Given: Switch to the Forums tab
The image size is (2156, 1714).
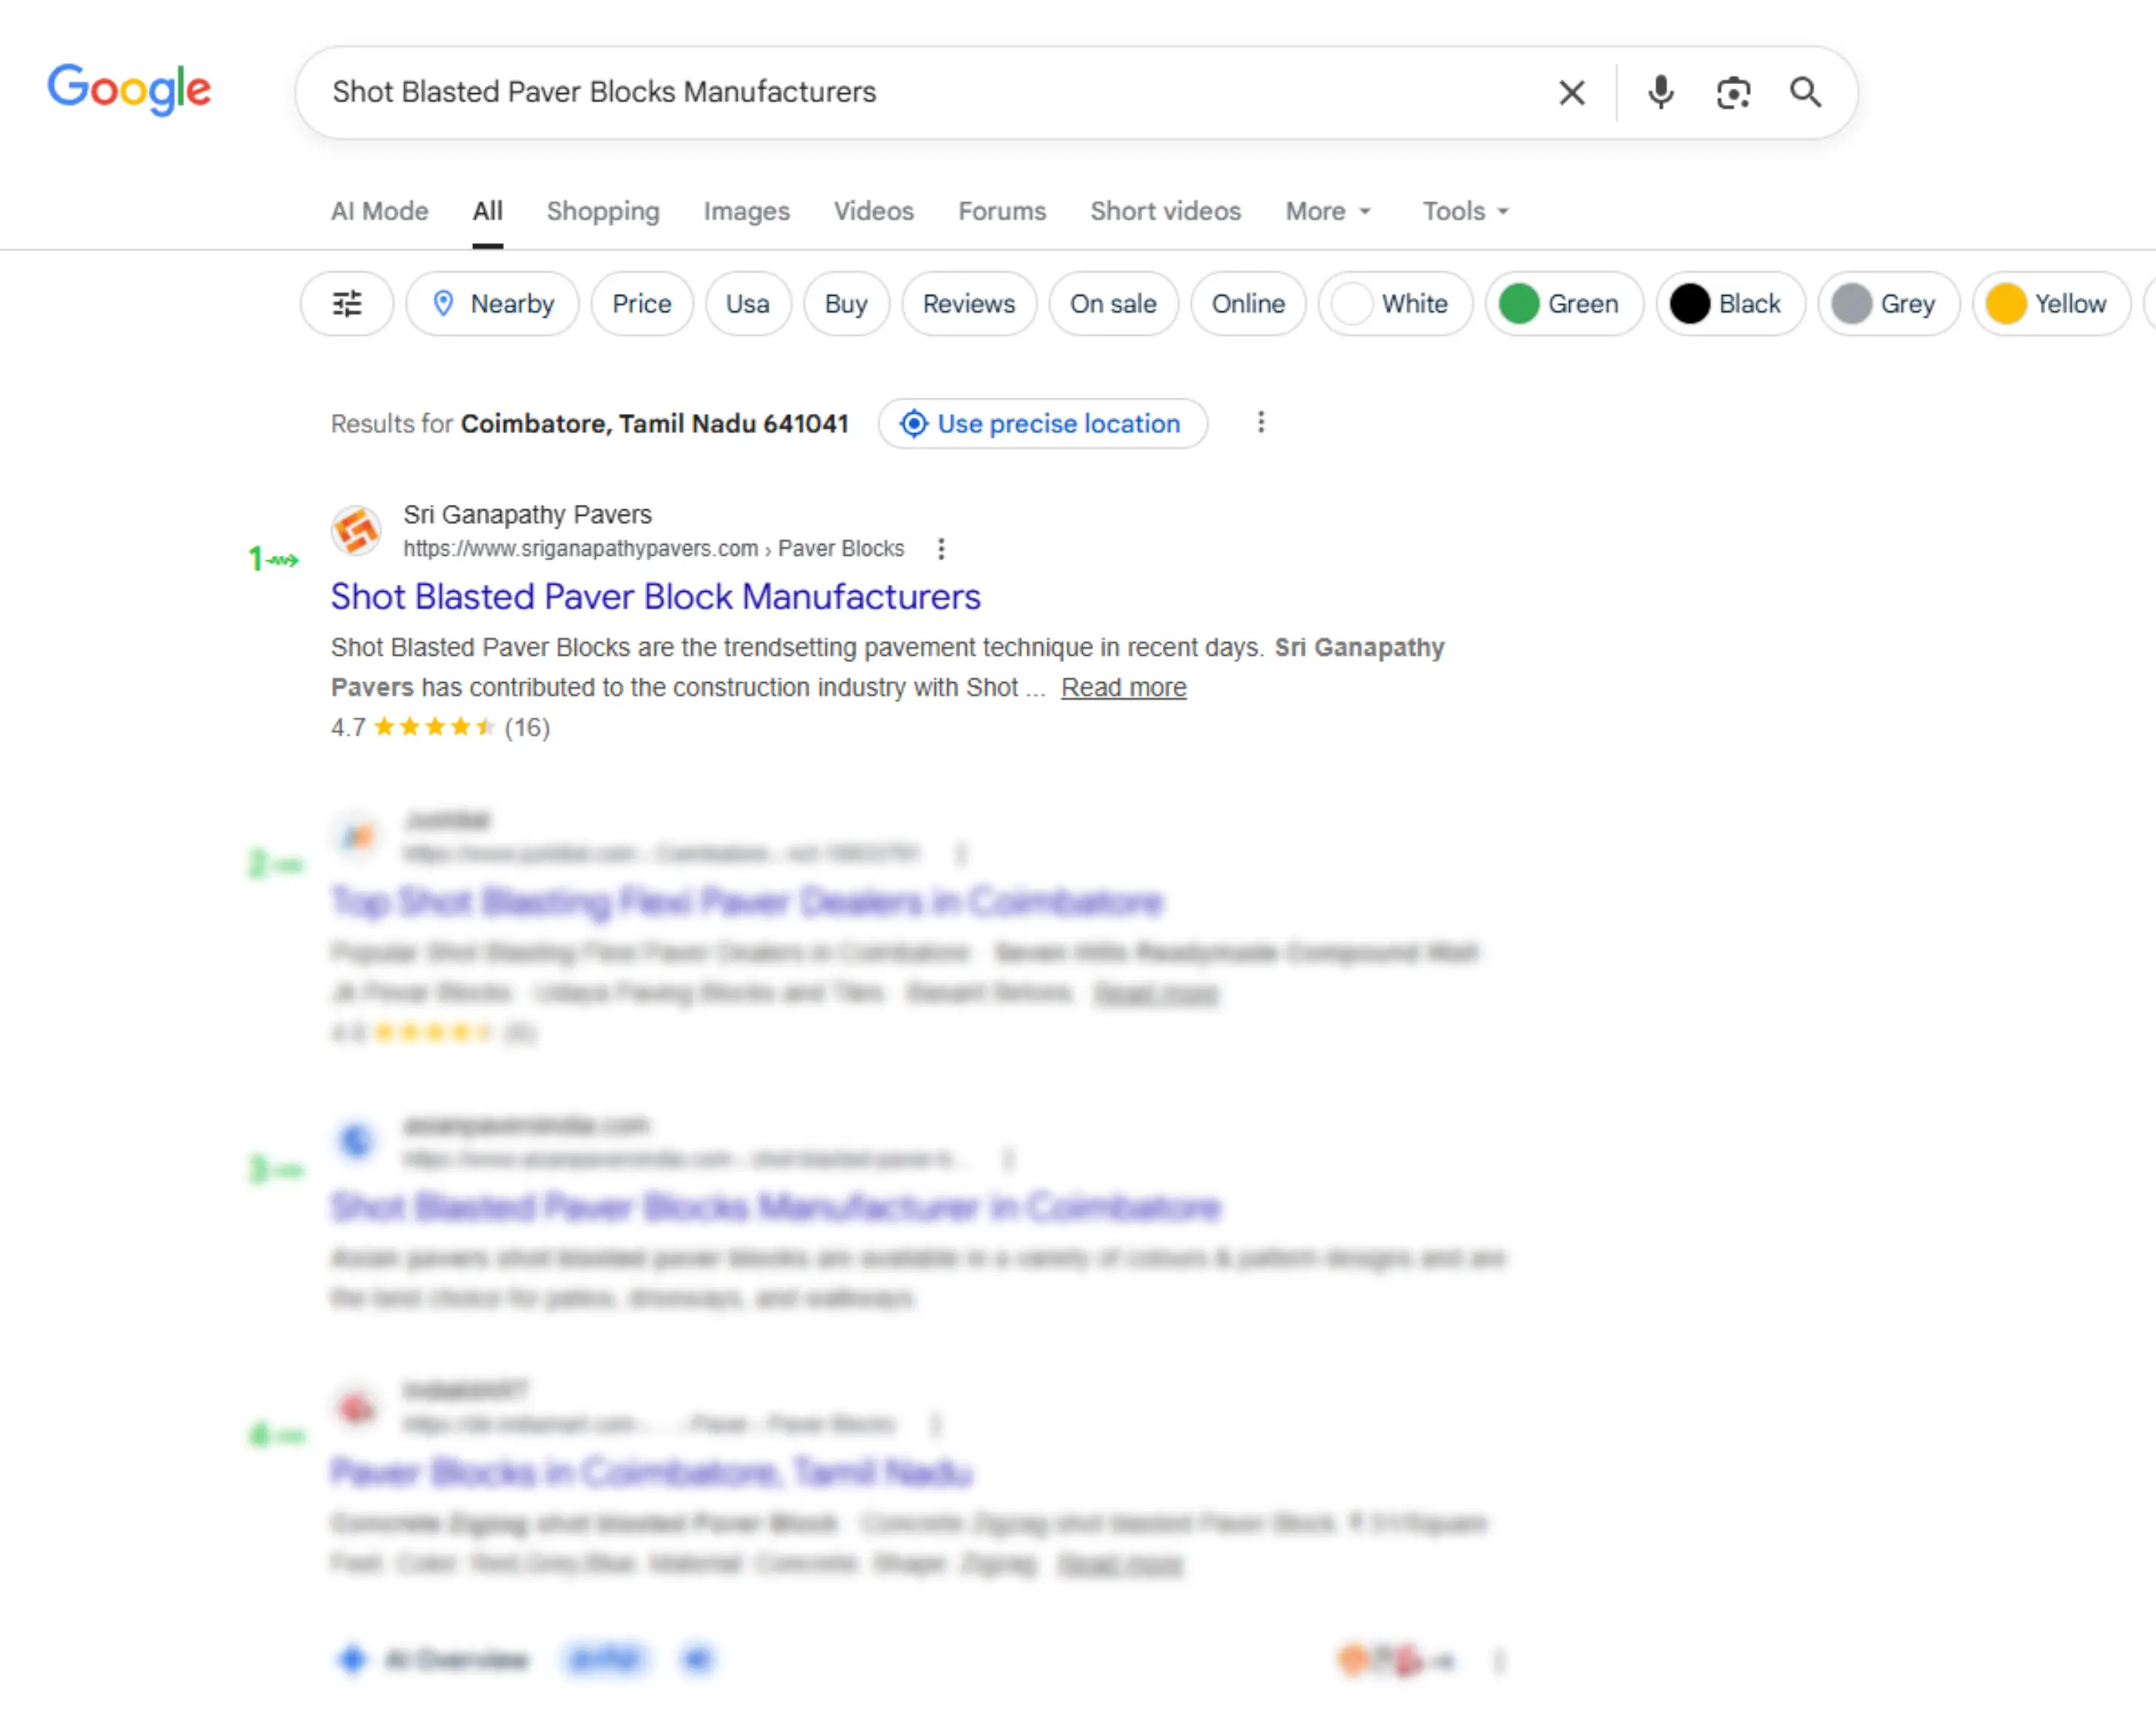Looking at the screenshot, I should 1001,211.
